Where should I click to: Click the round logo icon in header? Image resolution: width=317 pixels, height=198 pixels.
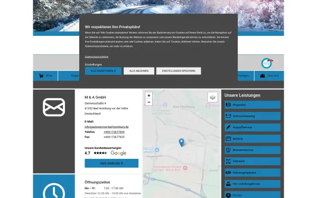click(267, 63)
